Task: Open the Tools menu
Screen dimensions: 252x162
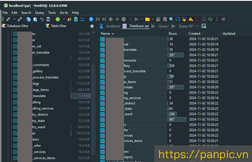Action: click(52, 13)
